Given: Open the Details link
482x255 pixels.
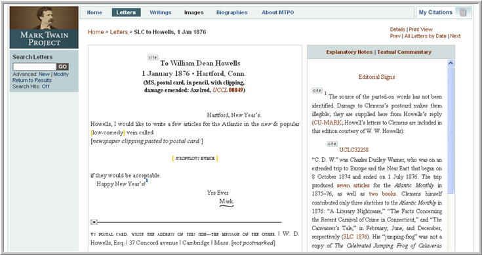Looking at the screenshot, I should point(397,29).
